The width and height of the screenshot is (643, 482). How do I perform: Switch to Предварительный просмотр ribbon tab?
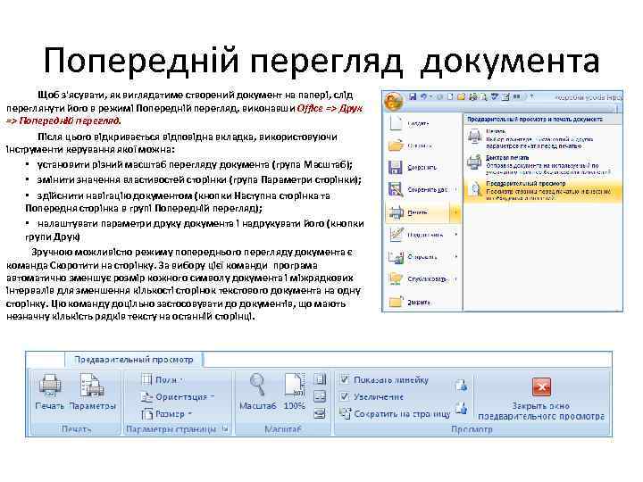pyautogui.click(x=134, y=360)
